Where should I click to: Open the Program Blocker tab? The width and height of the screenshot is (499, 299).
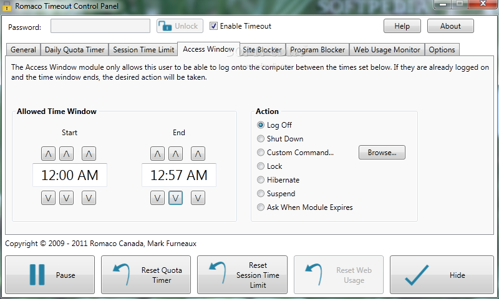click(317, 50)
